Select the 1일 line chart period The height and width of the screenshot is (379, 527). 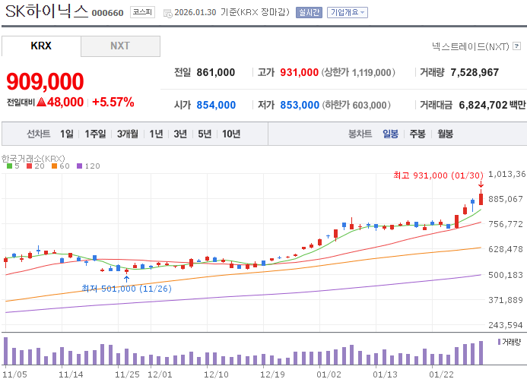(67, 134)
